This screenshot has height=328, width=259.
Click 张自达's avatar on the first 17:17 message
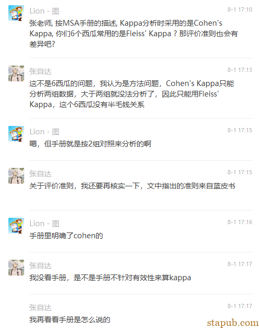(x=16, y=268)
